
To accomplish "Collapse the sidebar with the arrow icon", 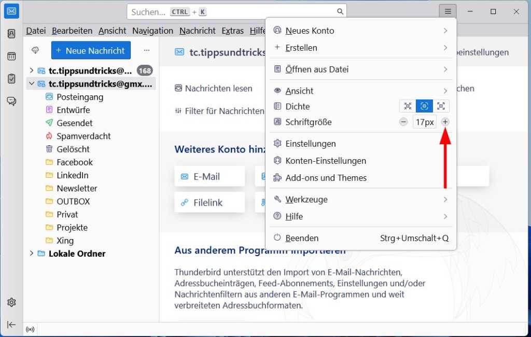I will click(11, 324).
